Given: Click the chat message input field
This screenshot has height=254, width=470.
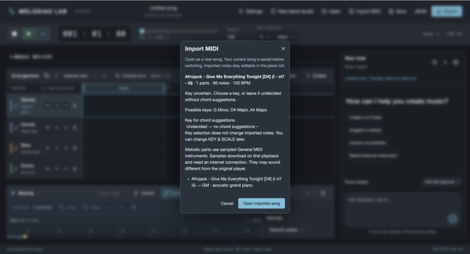Looking at the screenshot, I should 402,210.
